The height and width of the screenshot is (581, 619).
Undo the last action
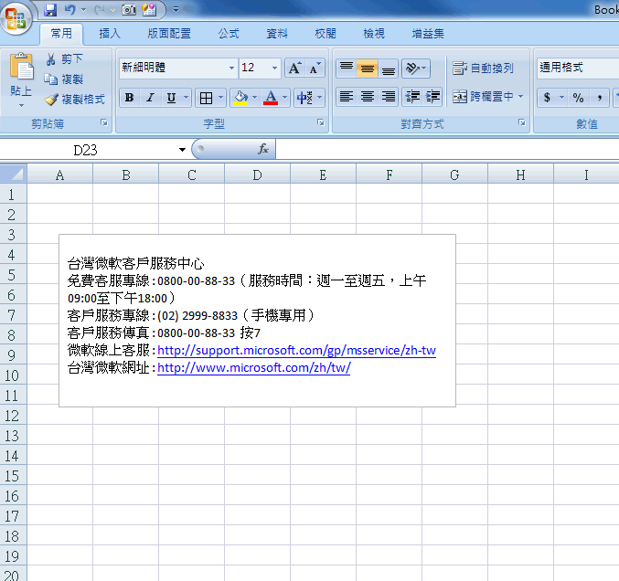69,10
